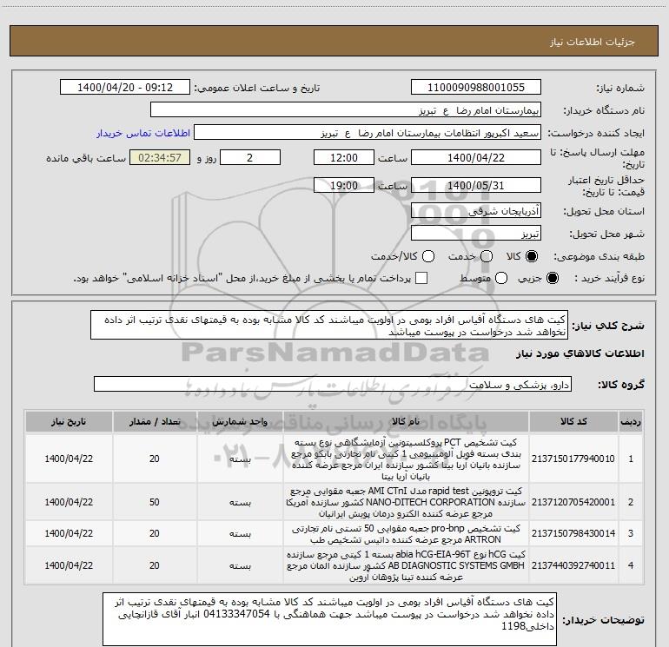Click the need date 1400/04/22 in row 4

[x=69, y=565]
